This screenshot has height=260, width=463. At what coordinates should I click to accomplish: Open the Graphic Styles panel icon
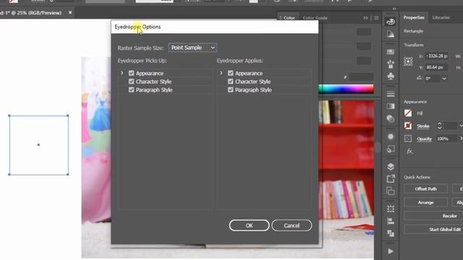tap(391, 149)
